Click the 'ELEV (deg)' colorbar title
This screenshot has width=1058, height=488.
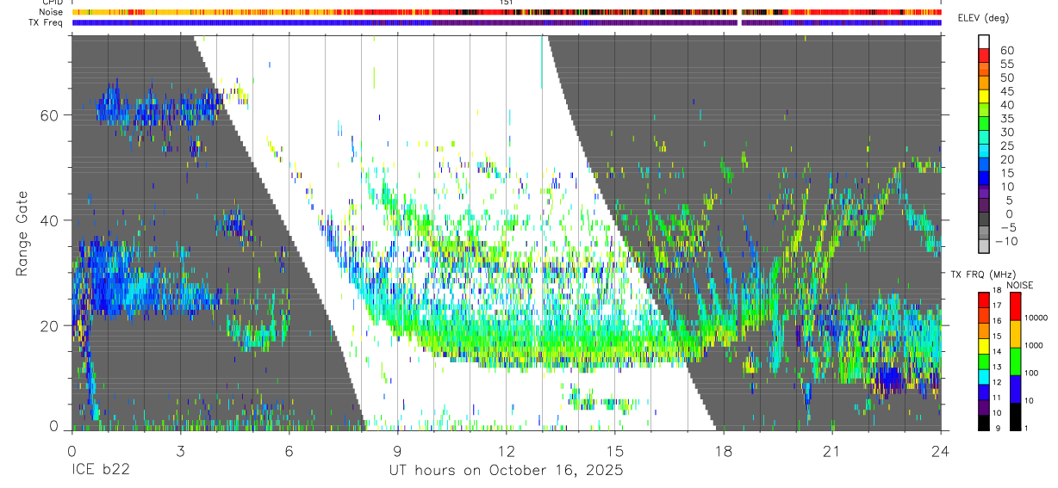pyautogui.click(x=984, y=18)
